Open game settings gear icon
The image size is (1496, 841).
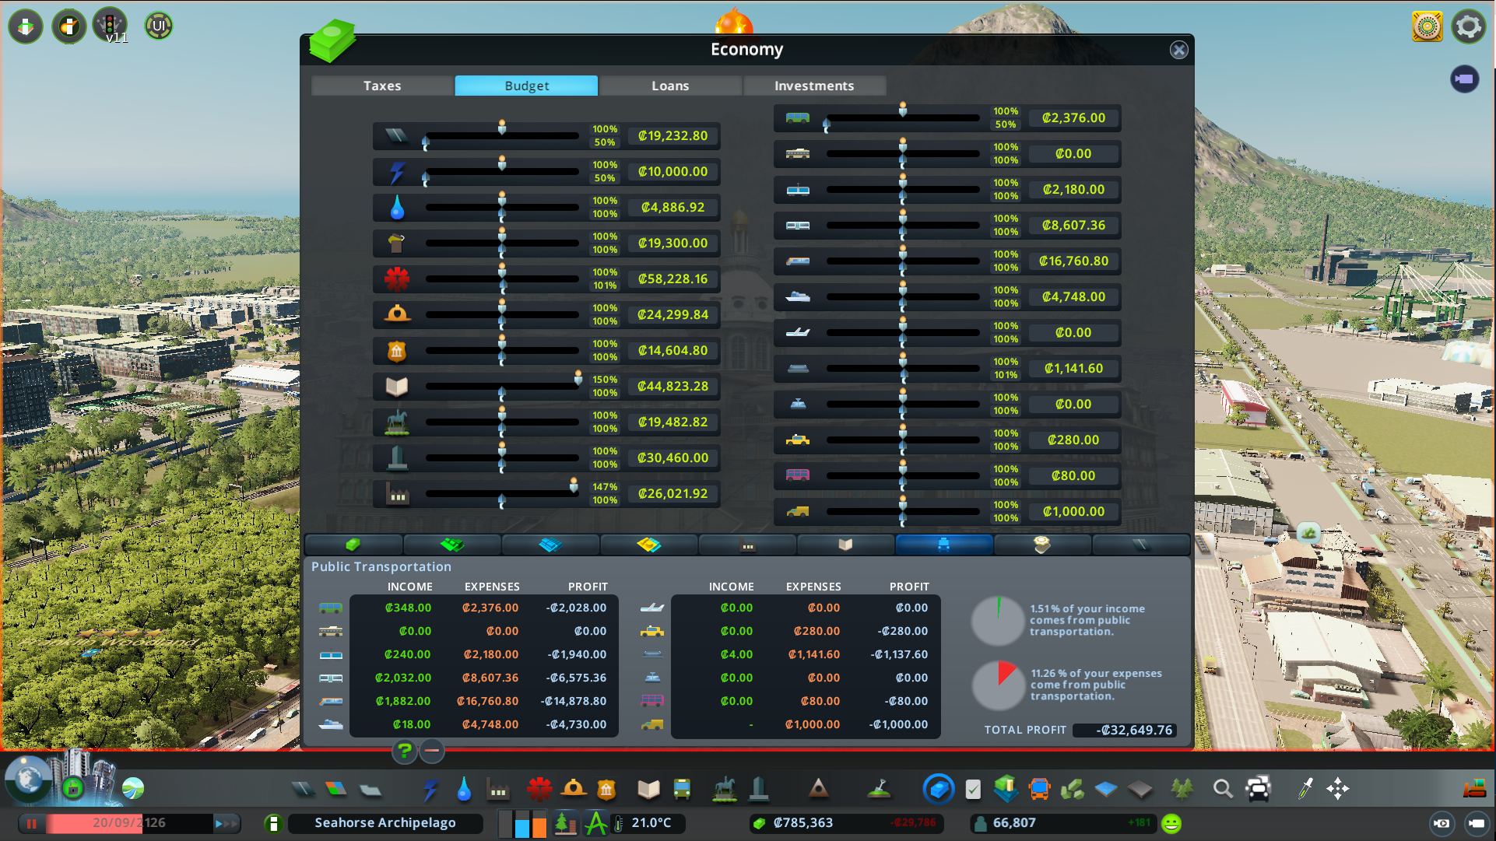[x=1468, y=26]
